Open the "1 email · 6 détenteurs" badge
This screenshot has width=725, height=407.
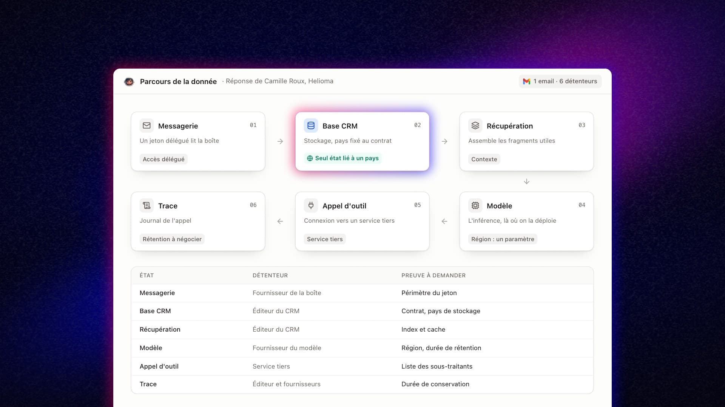click(560, 81)
